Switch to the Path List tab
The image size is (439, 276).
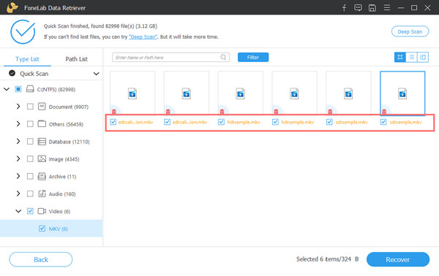pyautogui.click(x=76, y=59)
